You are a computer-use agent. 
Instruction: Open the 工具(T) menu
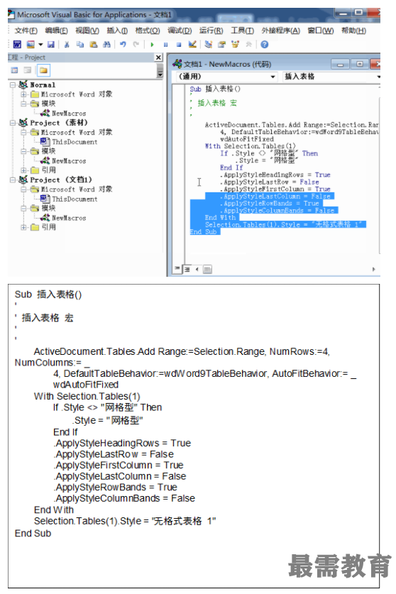click(x=242, y=31)
